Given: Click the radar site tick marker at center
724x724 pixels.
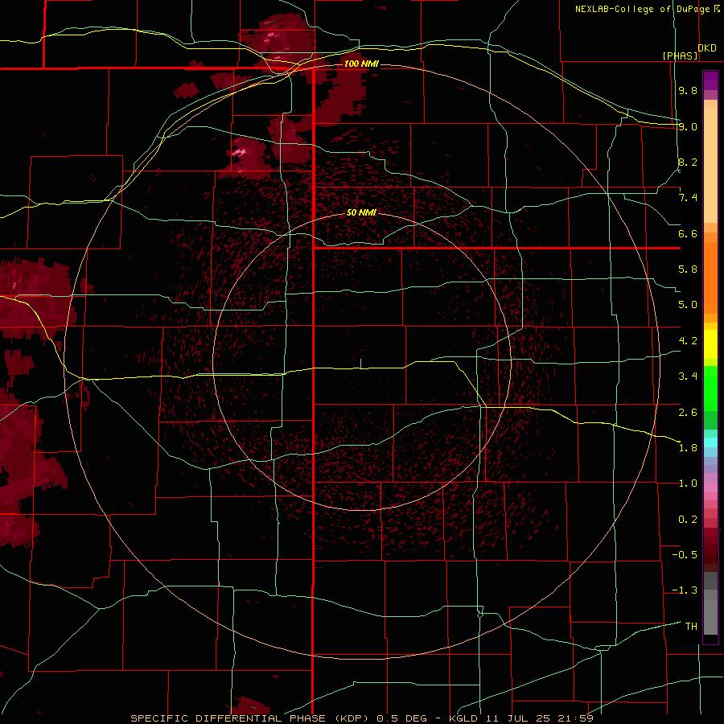Looking at the screenshot, I should coord(361,364).
